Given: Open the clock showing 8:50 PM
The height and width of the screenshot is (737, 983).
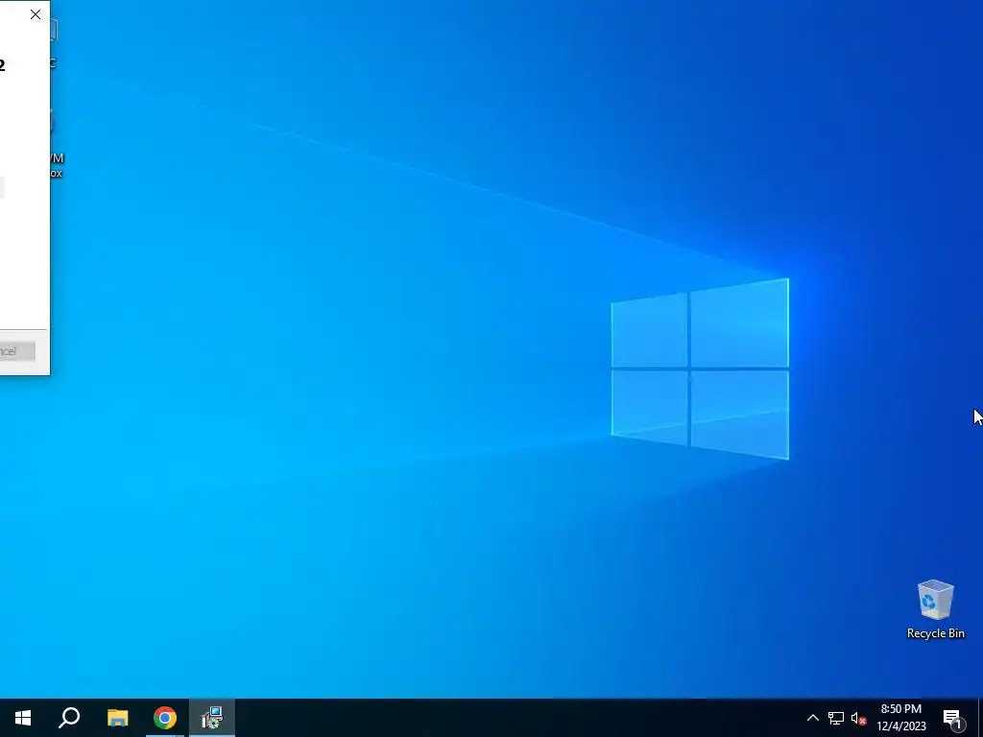Looking at the screenshot, I should [x=900, y=718].
